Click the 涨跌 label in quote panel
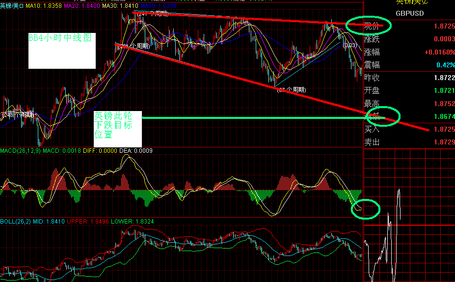 click(x=372, y=39)
